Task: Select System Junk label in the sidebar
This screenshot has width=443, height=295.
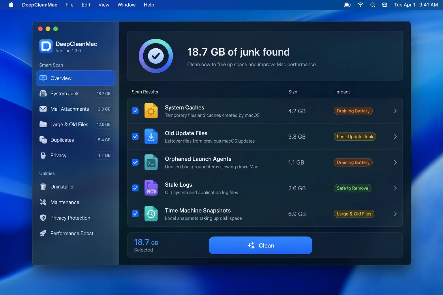Action: click(x=65, y=94)
